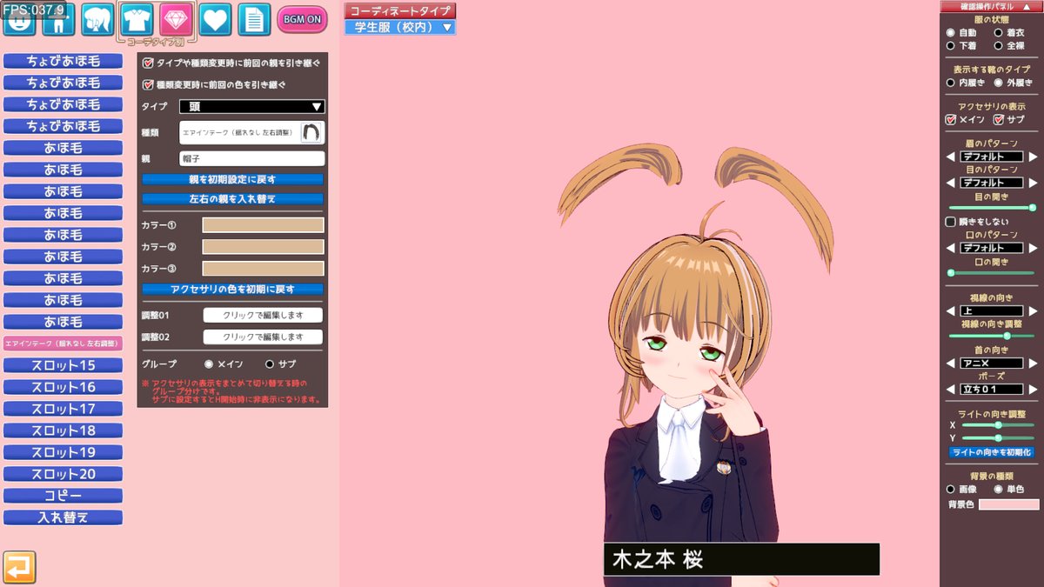
Task: Open the 入れ替え accessory swap button
Action: click(63, 517)
